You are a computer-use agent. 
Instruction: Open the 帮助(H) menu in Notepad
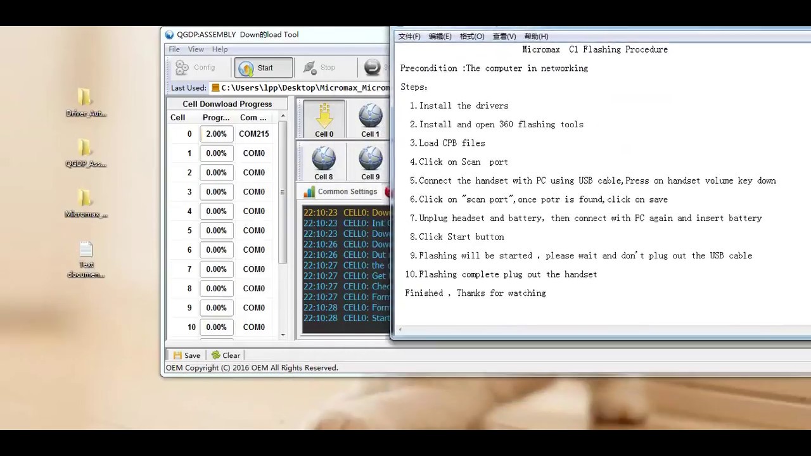[537, 37]
